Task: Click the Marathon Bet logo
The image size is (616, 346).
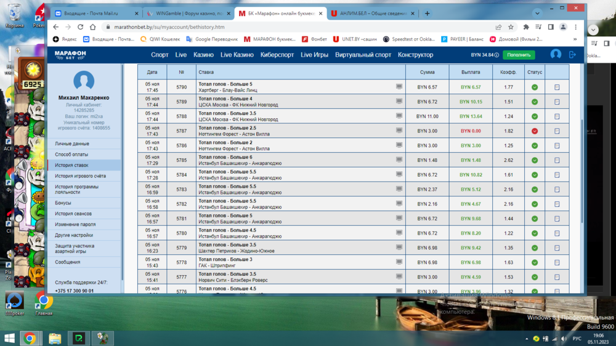Action: [70, 55]
